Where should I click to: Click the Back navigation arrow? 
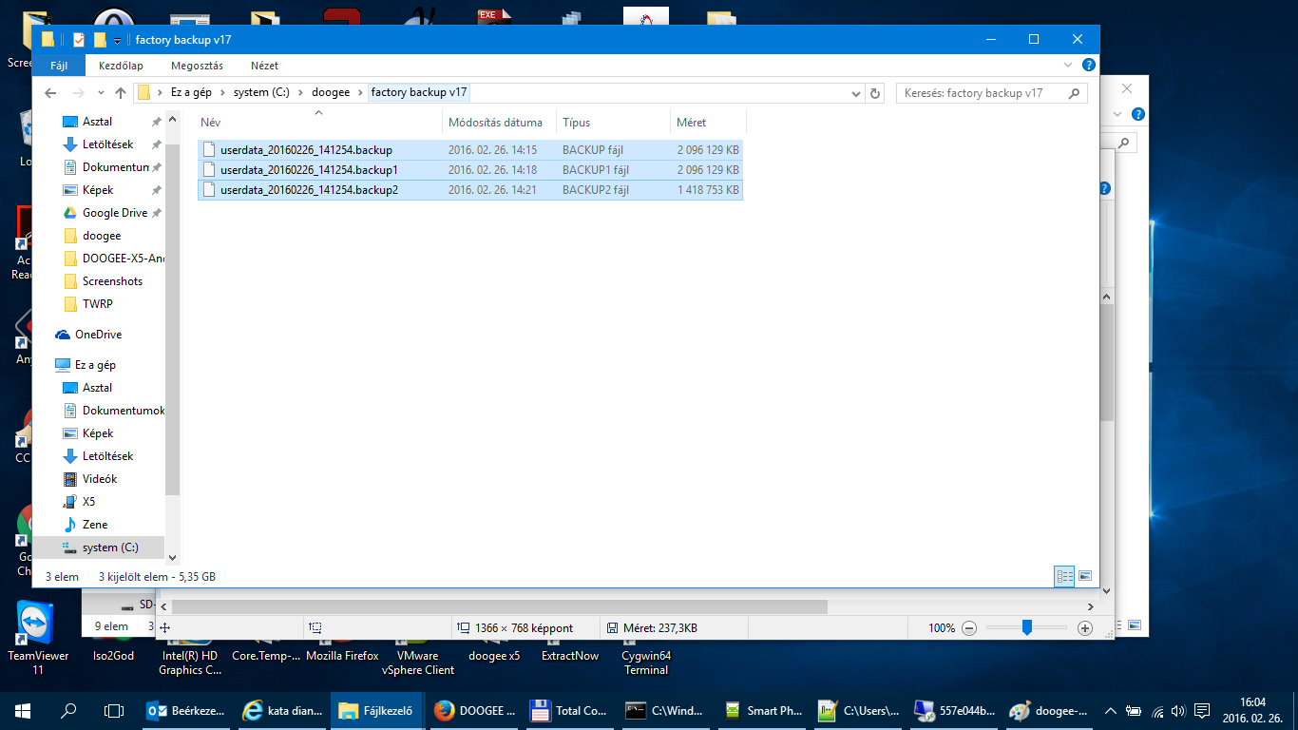pos(50,93)
